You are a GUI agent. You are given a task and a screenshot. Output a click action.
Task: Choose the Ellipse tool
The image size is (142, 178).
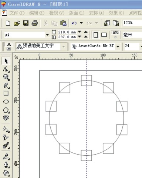6,101
